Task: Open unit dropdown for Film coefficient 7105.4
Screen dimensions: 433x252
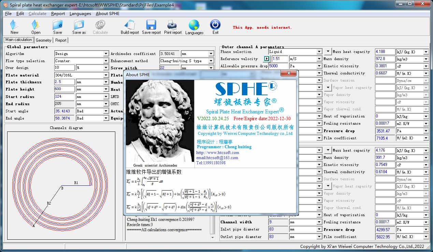Action: click(x=426, y=138)
